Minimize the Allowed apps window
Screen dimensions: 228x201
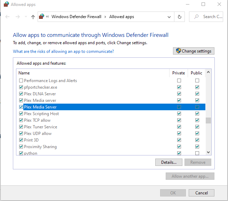(188, 4)
